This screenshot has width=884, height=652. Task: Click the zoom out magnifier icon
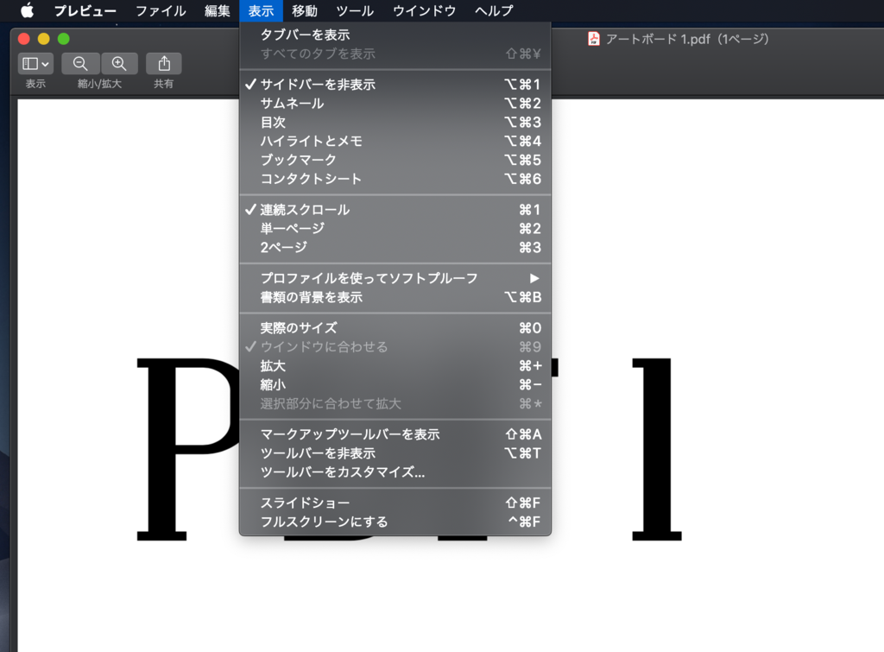(x=80, y=64)
